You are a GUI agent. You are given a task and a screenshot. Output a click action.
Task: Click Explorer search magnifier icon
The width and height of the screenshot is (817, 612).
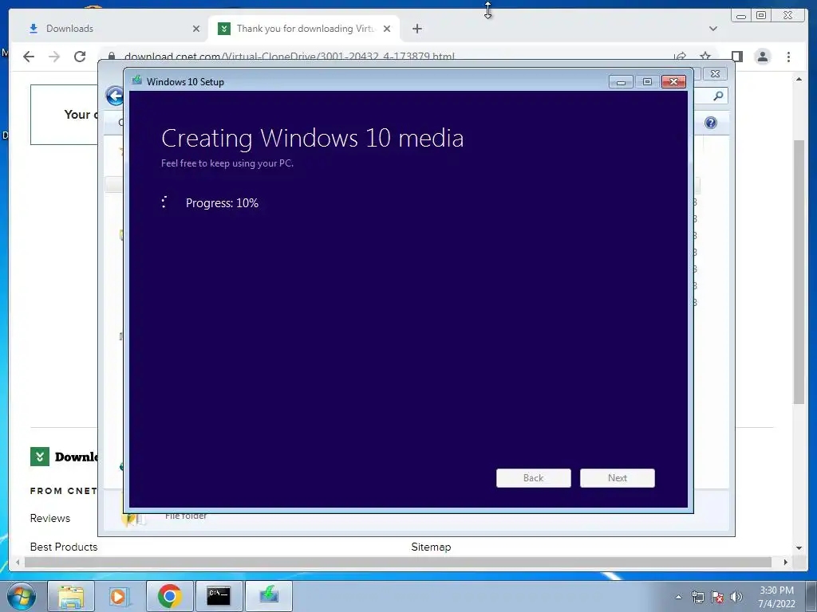718,96
